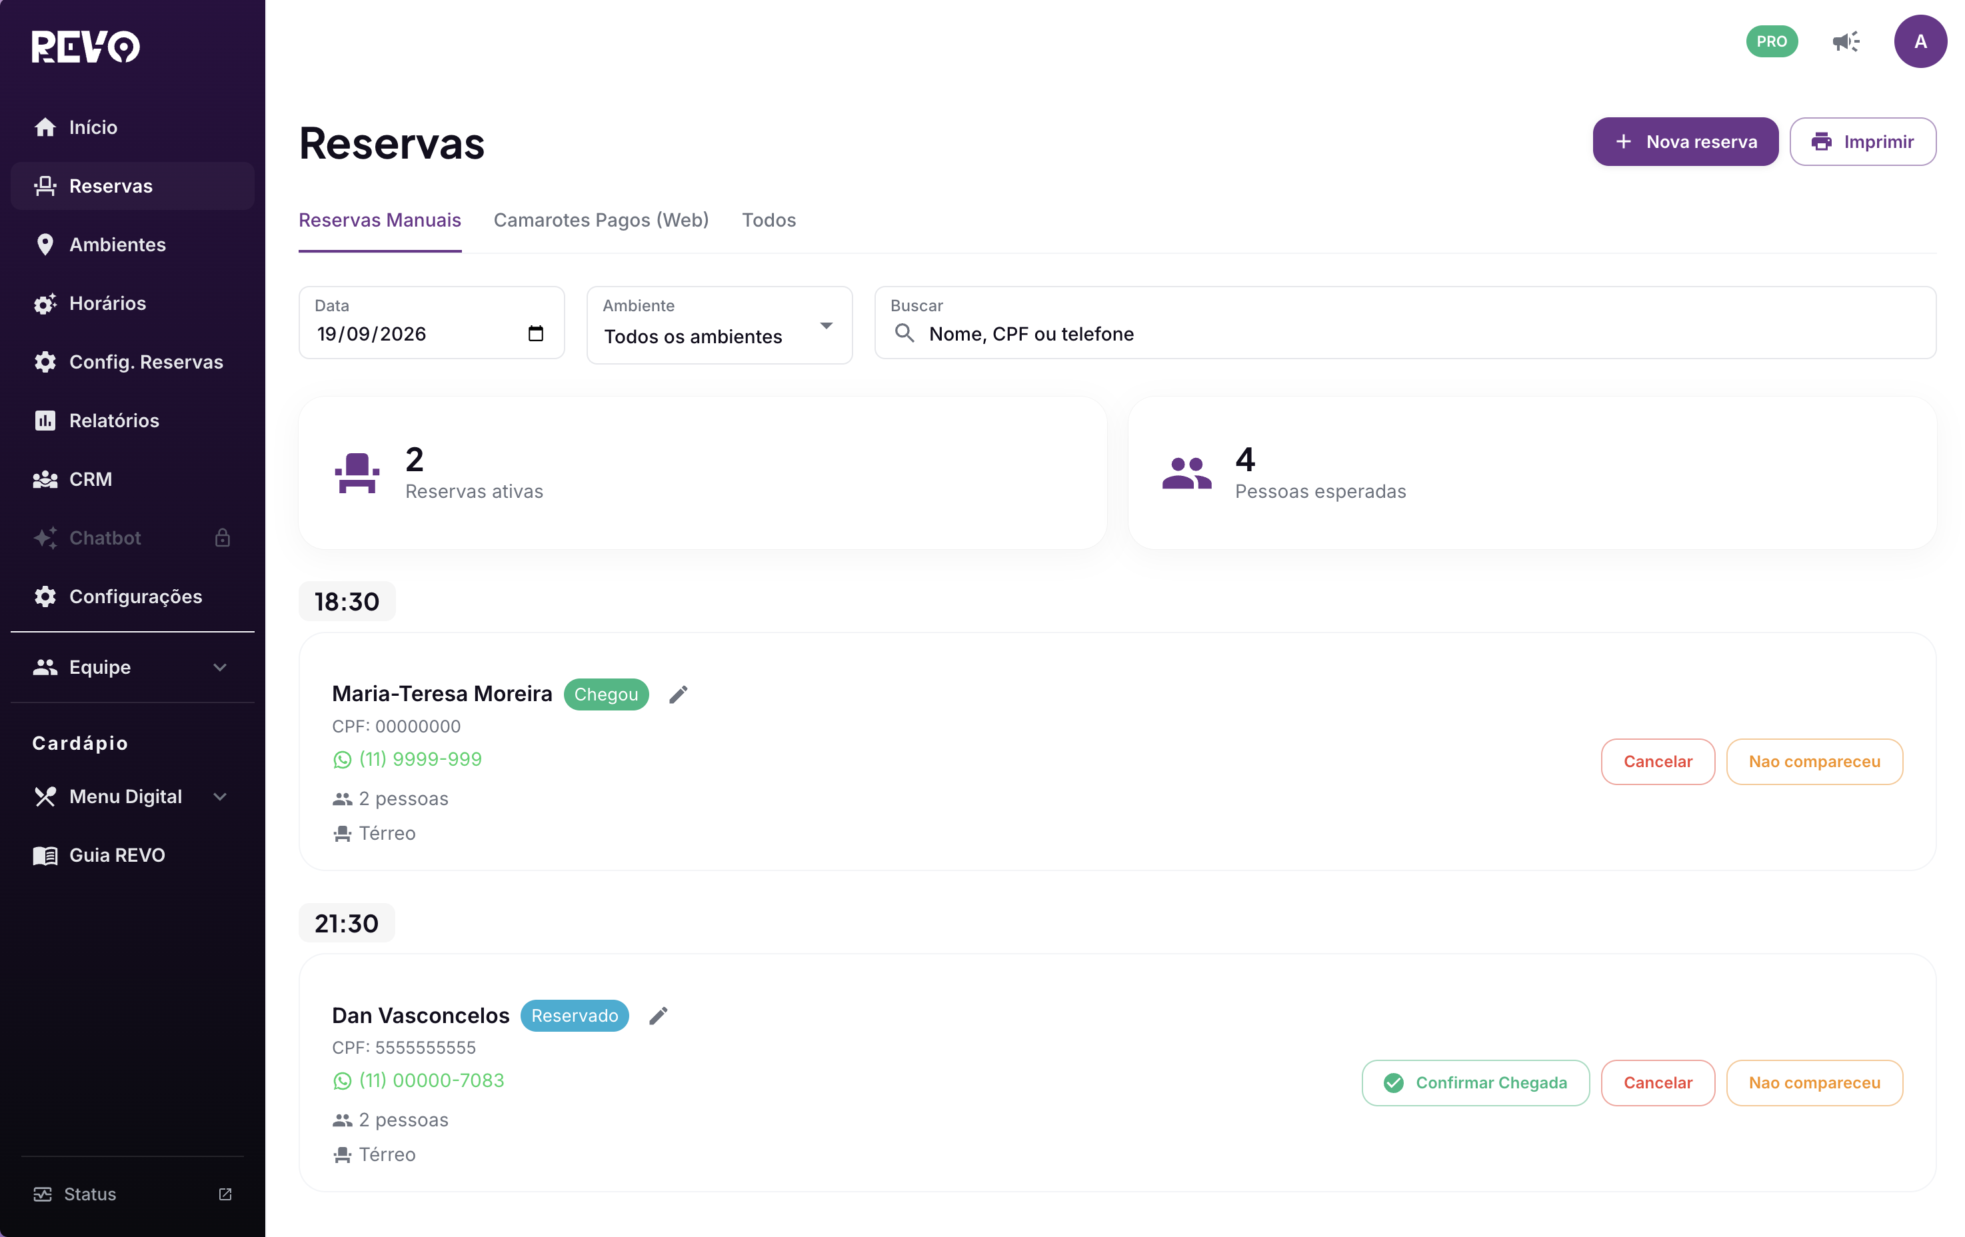Open the date picker calendar icon
1965x1237 pixels.
535,334
